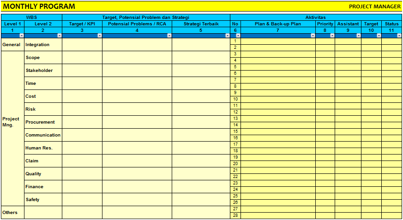403x220 pixels.
Task: Expand the Assistant column filter arrow
Action: point(358,36)
